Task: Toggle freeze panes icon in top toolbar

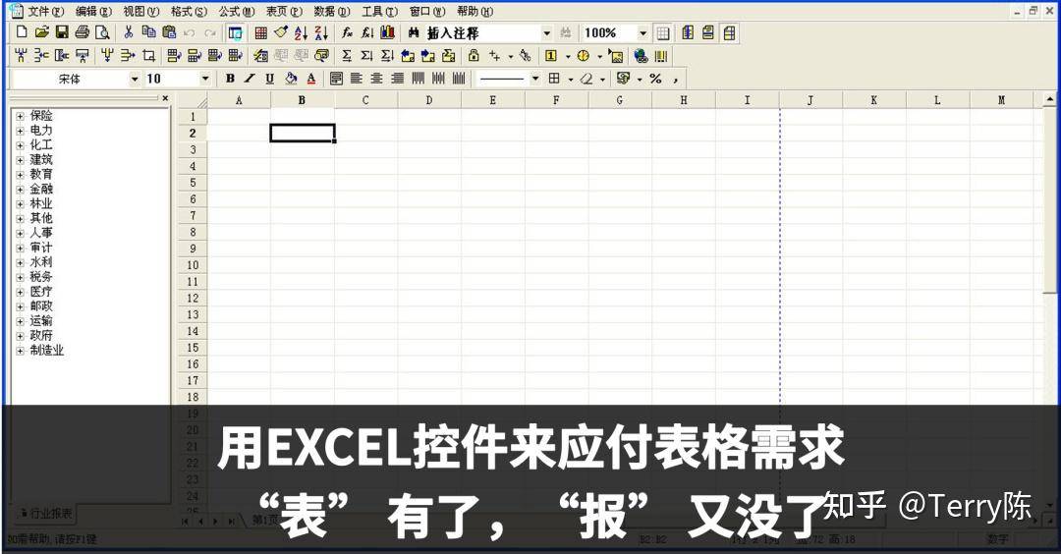Action: tap(729, 32)
